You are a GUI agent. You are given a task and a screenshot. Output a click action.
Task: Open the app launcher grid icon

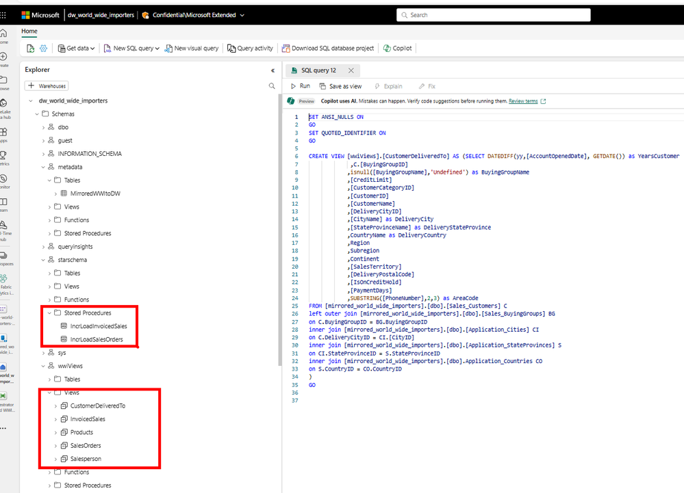[x=3, y=15]
